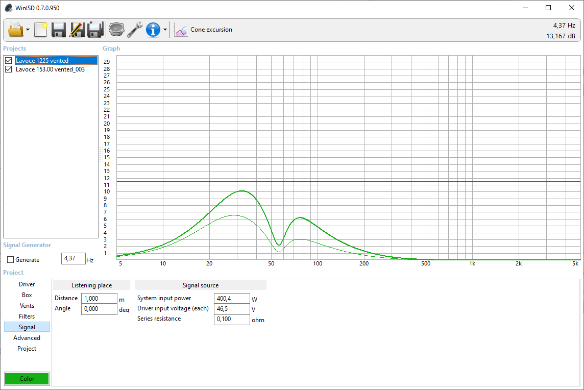Click the green Color button
The width and height of the screenshot is (584, 390).
pos(27,378)
